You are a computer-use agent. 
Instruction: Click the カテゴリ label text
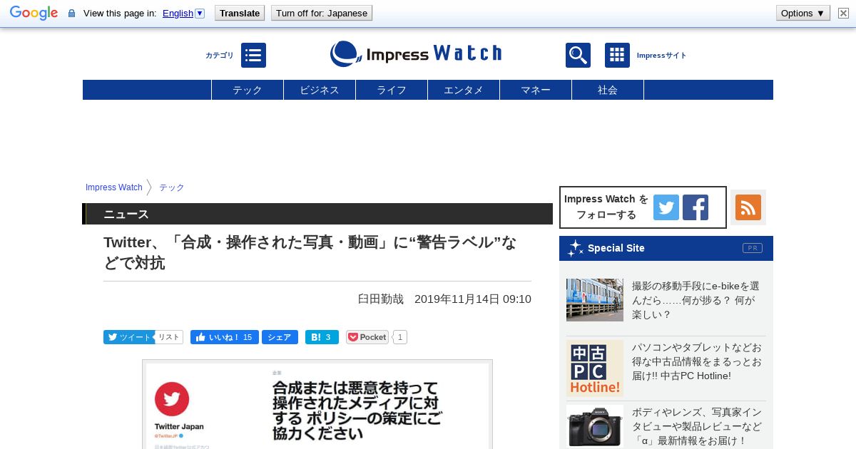[x=220, y=56]
